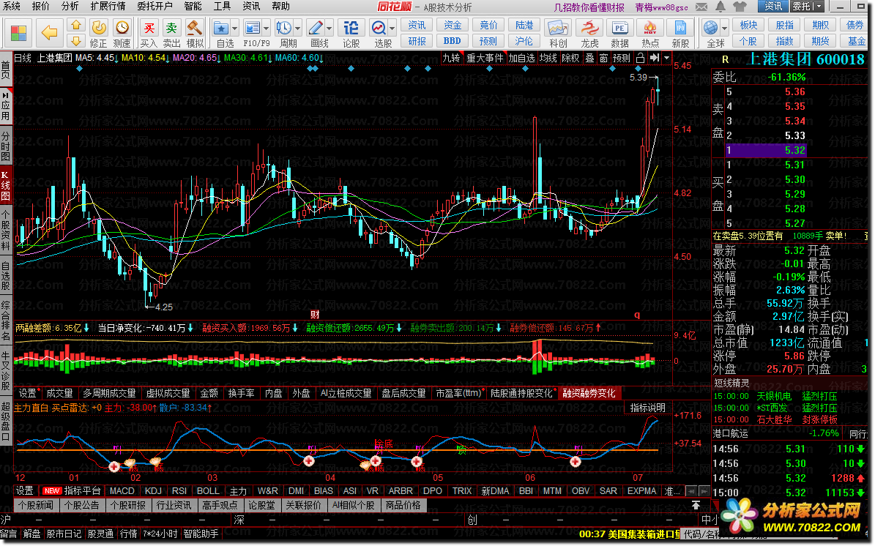
Task: Click the 板块 button
Action: [748, 25]
